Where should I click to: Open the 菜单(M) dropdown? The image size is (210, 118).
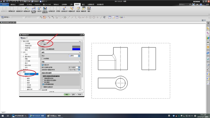click(x=6, y=17)
